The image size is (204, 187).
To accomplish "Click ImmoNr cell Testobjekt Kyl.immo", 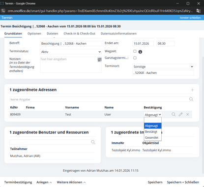I will coord(126,150).
